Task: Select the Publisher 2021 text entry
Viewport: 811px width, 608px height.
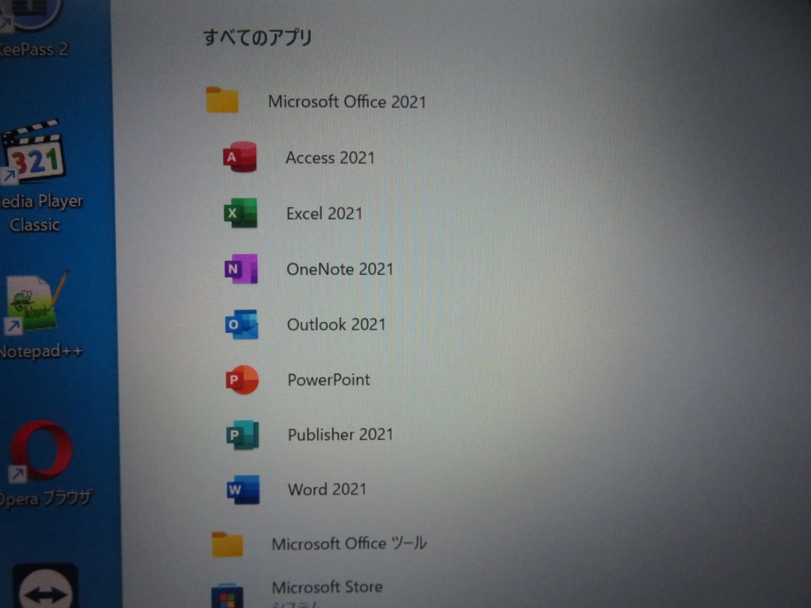Action: [x=341, y=434]
